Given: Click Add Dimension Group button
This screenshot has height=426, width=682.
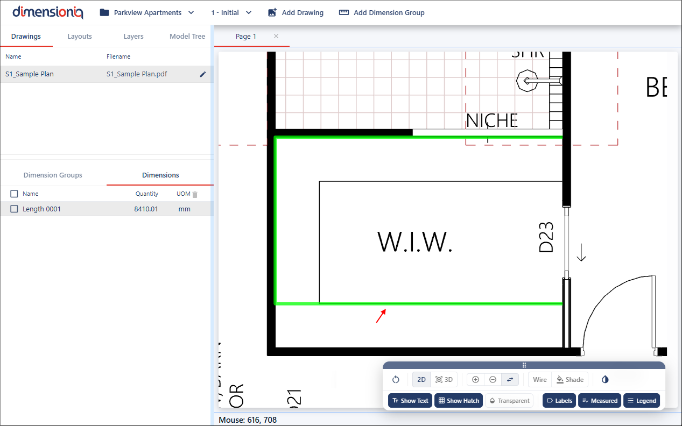Looking at the screenshot, I should [x=382, y=12].
